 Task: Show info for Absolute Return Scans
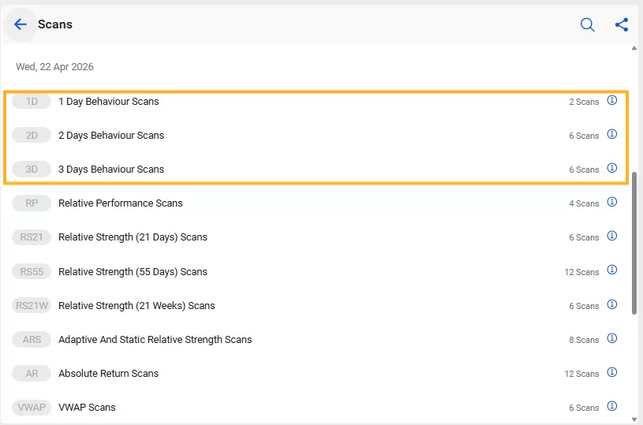point(612,373)
